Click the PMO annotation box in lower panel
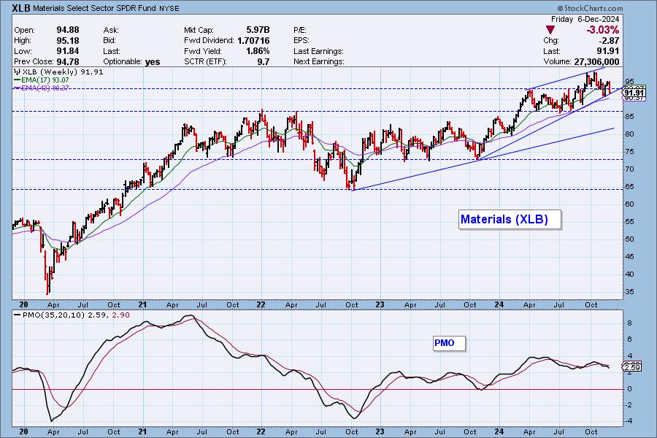This screenshot has width=657, height=438. tap(449, 343)
